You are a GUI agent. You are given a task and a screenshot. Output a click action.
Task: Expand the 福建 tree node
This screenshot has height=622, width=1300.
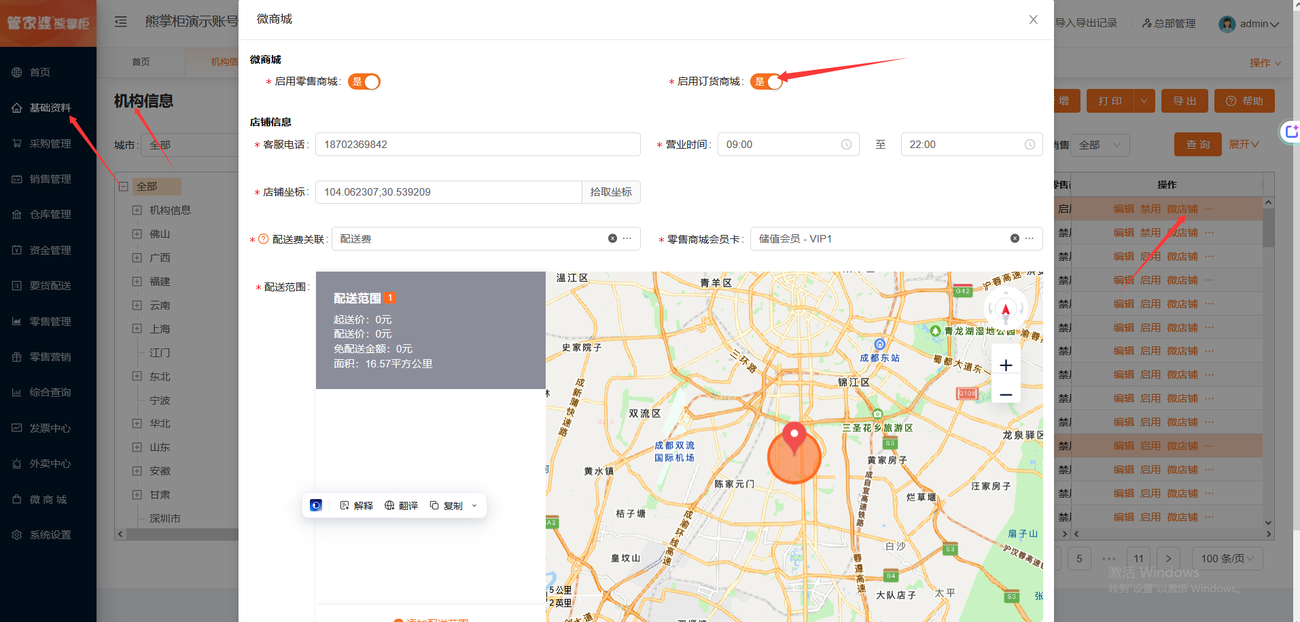click(137, 281)
